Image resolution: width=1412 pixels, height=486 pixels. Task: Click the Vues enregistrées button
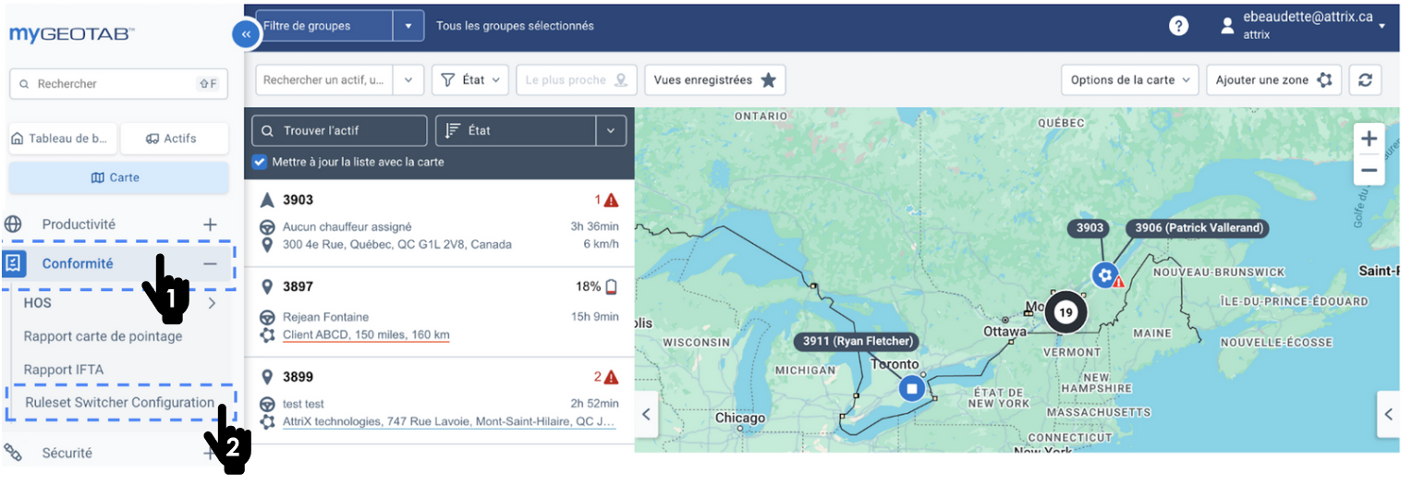pyautogui.click(x=714, y=80)
